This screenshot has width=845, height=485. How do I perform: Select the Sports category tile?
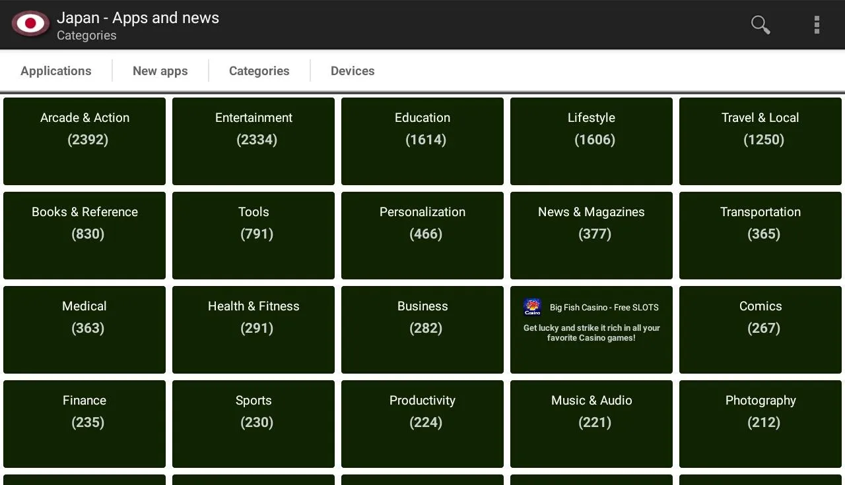point(253,424)
